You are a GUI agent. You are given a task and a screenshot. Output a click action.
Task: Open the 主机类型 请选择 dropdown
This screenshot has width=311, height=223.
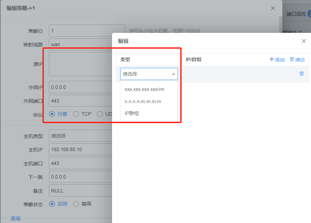[x=80, y=136]
